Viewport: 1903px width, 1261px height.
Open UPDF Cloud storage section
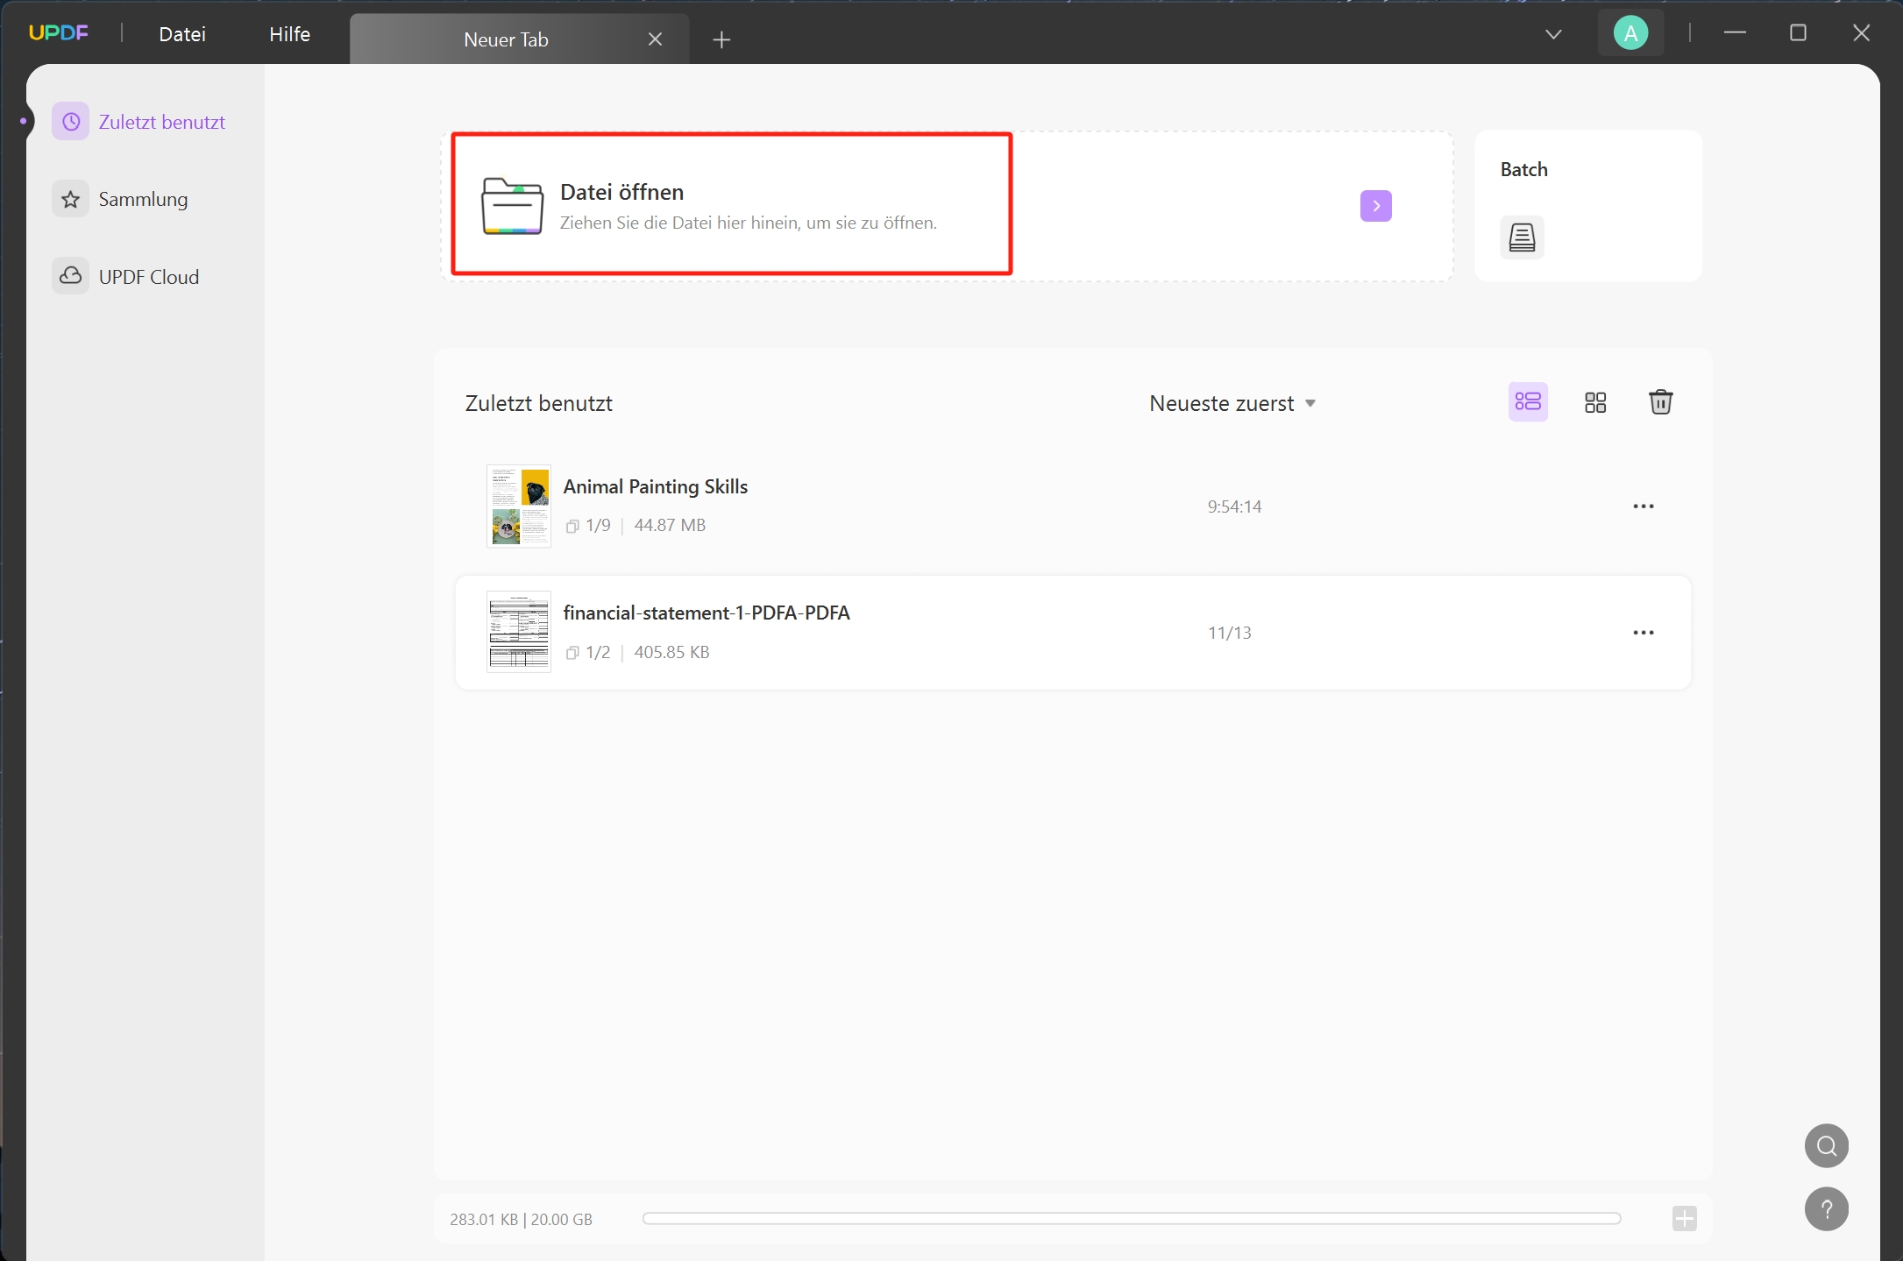tap(148, 276)
